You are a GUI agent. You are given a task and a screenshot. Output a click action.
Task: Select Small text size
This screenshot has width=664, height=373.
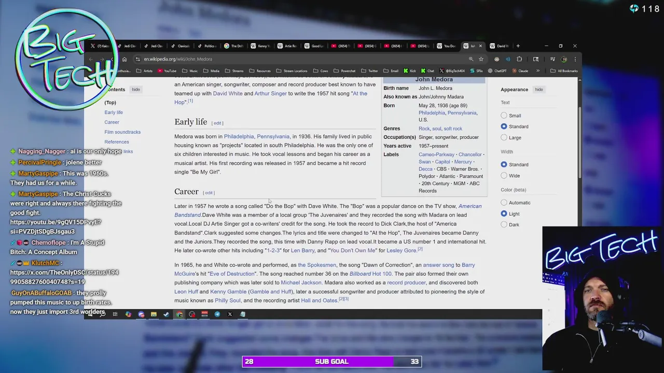[504, 116]
